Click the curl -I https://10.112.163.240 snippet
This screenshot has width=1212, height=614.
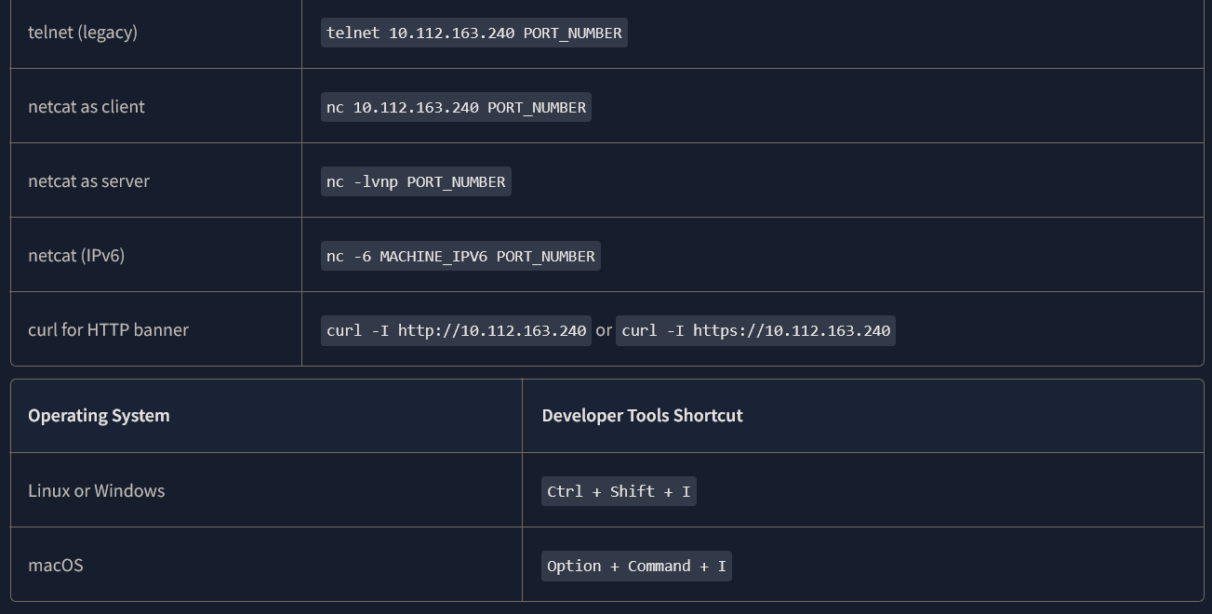[x=755, y=330]
